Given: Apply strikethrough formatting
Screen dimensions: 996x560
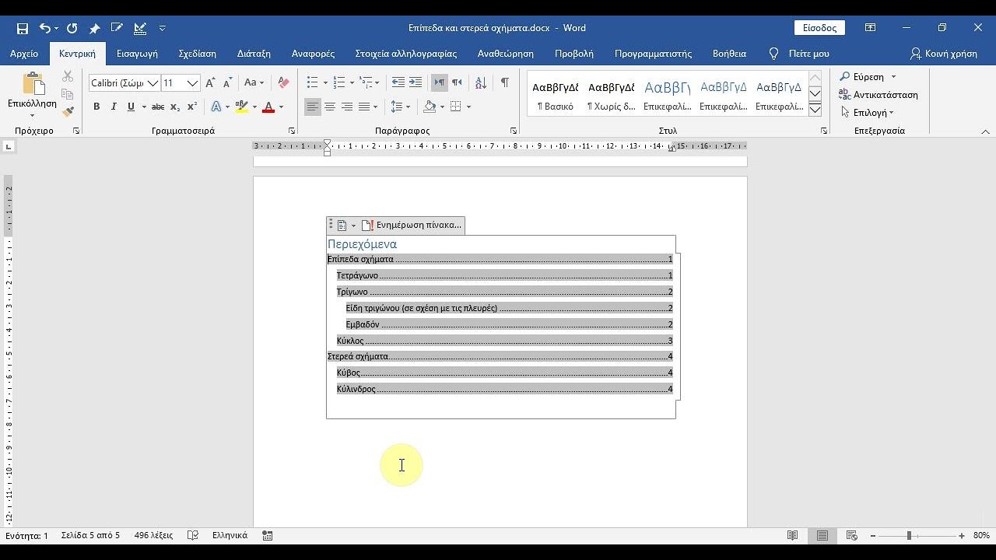Looking at the screenshot, I should (158, 107).
